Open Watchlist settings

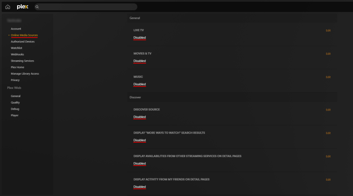(x=16, y=48)
